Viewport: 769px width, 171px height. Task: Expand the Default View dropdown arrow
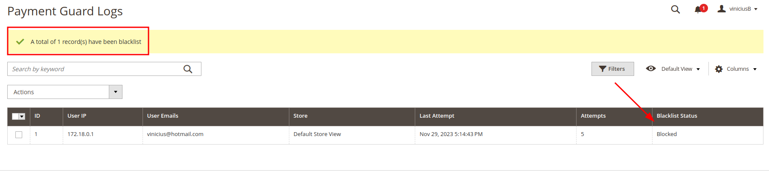(x=698, y=69)
